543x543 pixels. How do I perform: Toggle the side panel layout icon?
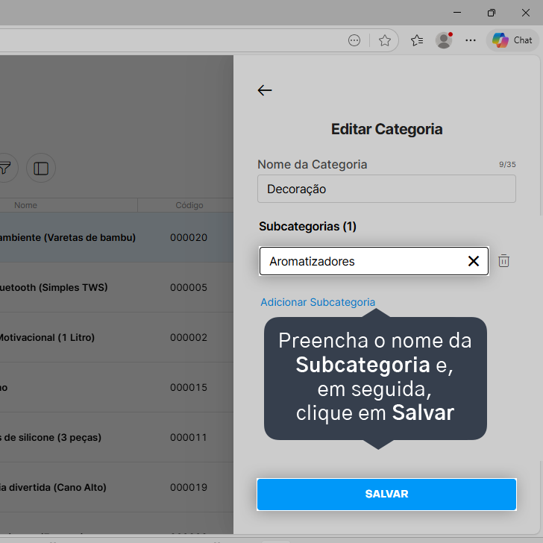(x=41, y=169)
